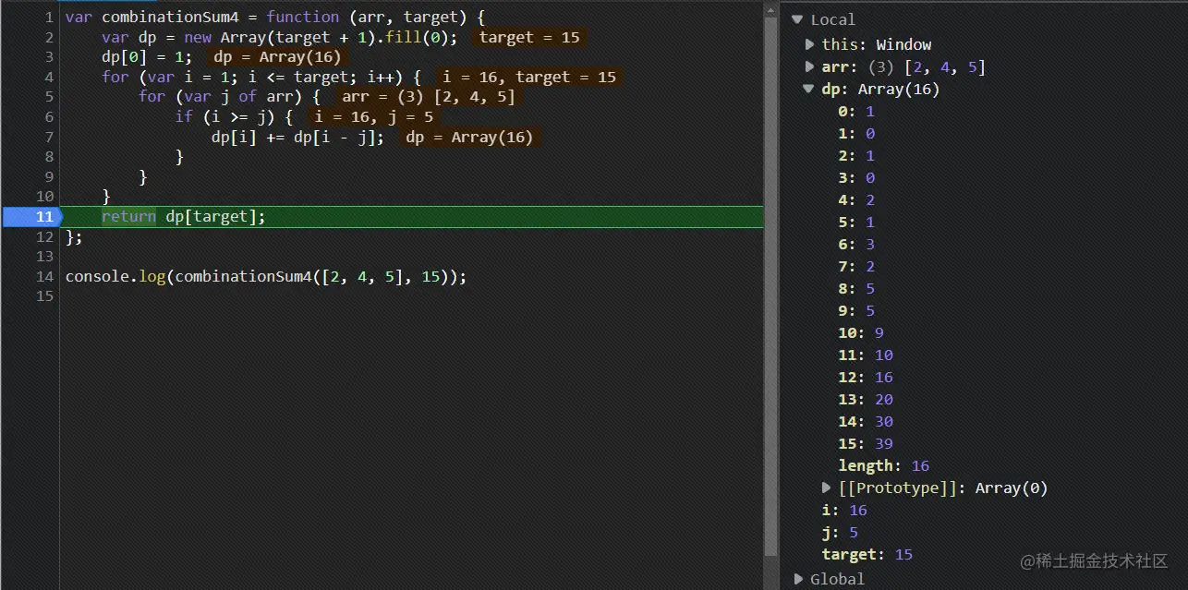
Task: Select dp entry '14: 30'
Action: click(866, 421)
